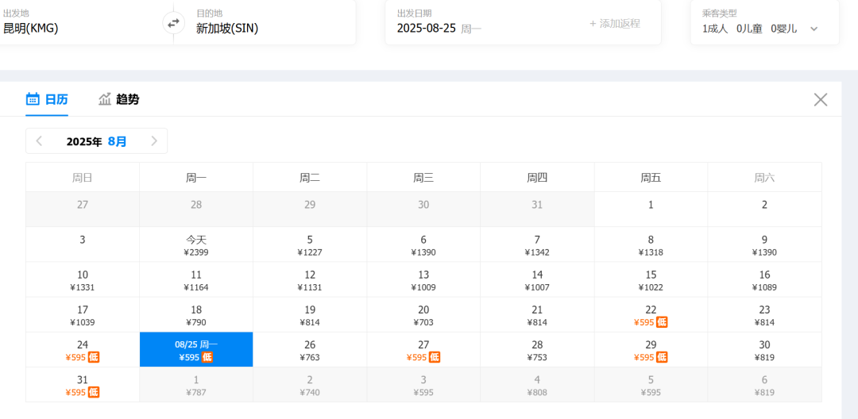This screenshot has width=858, height=419.
Task: Select September 3 priced ¥595
Action: pyautogui.click(x=423, y=385)
